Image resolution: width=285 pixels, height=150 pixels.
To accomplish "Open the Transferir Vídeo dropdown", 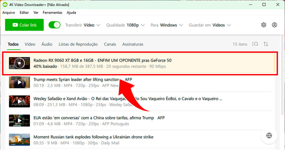I will 83,25.
